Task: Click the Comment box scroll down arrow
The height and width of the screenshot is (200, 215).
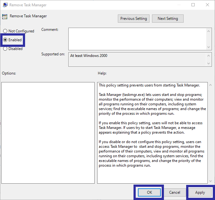Action: pyautogui.click(x=208, y=47)
